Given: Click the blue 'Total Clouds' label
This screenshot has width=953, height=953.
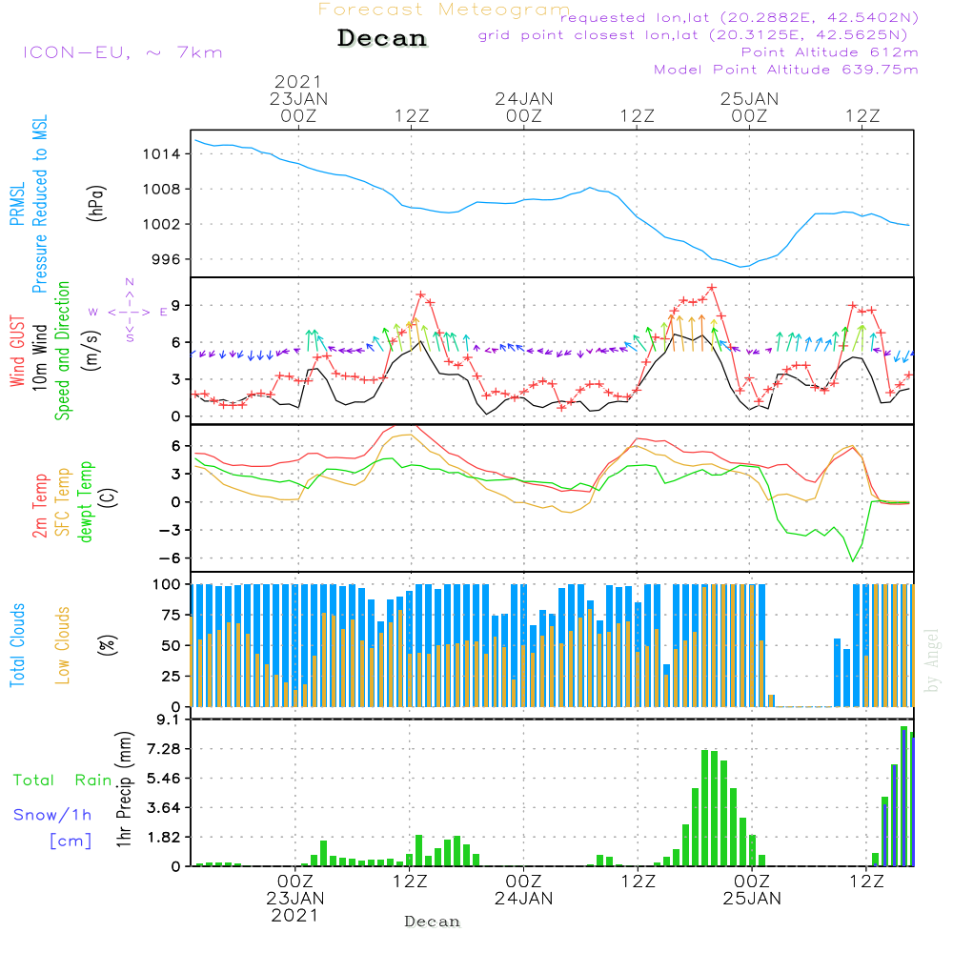Looking at the screenshot, I should tap(17, 645).
